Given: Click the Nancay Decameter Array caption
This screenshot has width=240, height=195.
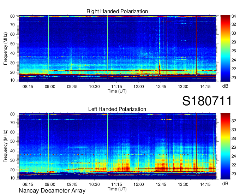Looking at the screenshot, I should [x=52, y=191].
